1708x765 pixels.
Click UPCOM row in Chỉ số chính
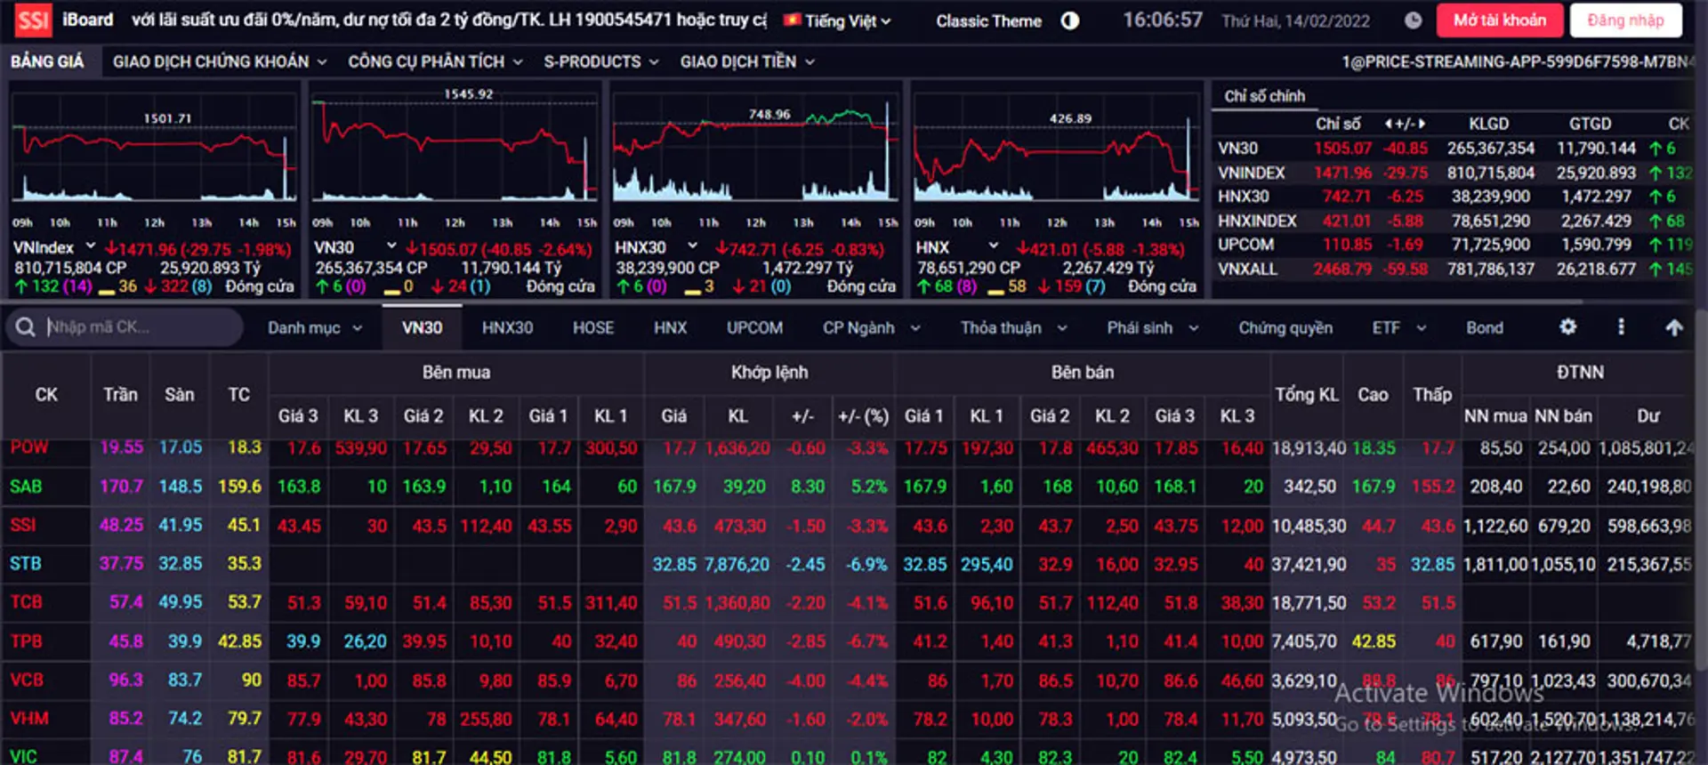tap(1454, 244)
